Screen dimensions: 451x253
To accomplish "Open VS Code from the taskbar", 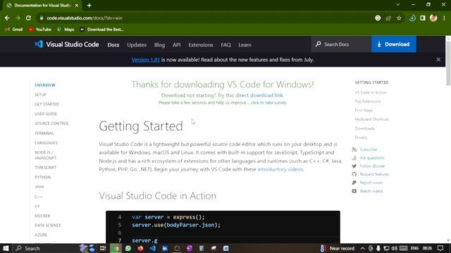I will [x=153, y=248].
